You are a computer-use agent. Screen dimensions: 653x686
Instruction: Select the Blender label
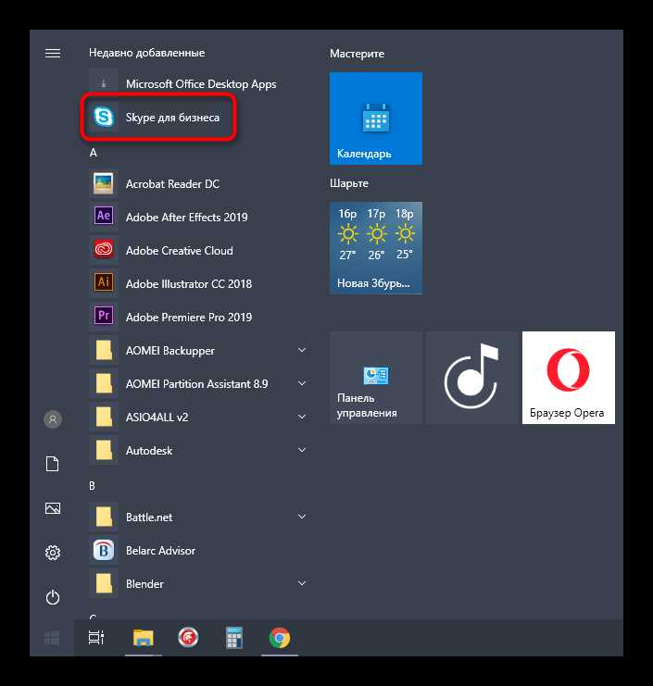pos(144,584)
